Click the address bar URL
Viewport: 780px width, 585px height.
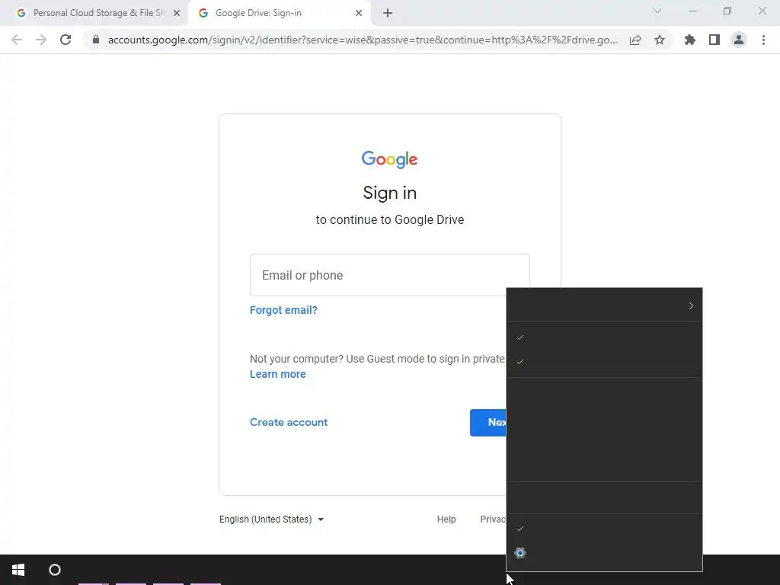tap(363, 40)
